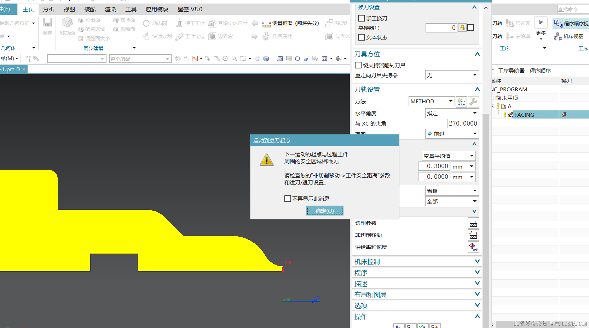Collapse the Tool Orientation (刀具方位) section
The width and height of the screenshot is (589, 328).
(x=477, y=54)
